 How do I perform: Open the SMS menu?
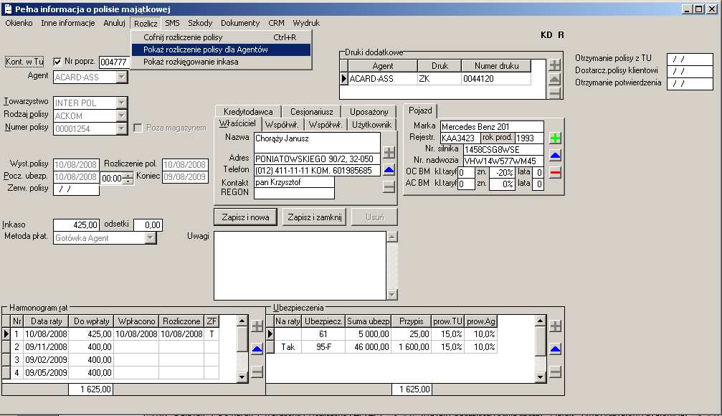[172, 23]
